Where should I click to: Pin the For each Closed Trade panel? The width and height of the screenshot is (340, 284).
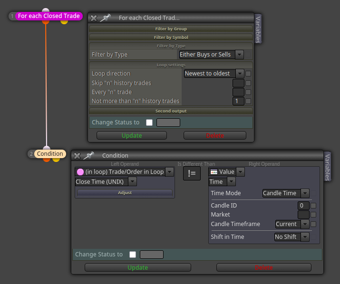[x=106, y=18]
